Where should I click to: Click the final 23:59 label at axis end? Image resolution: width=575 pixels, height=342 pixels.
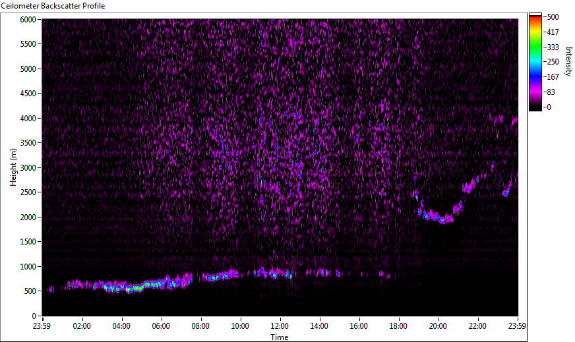pyautogui.click(x=517, y=326)
